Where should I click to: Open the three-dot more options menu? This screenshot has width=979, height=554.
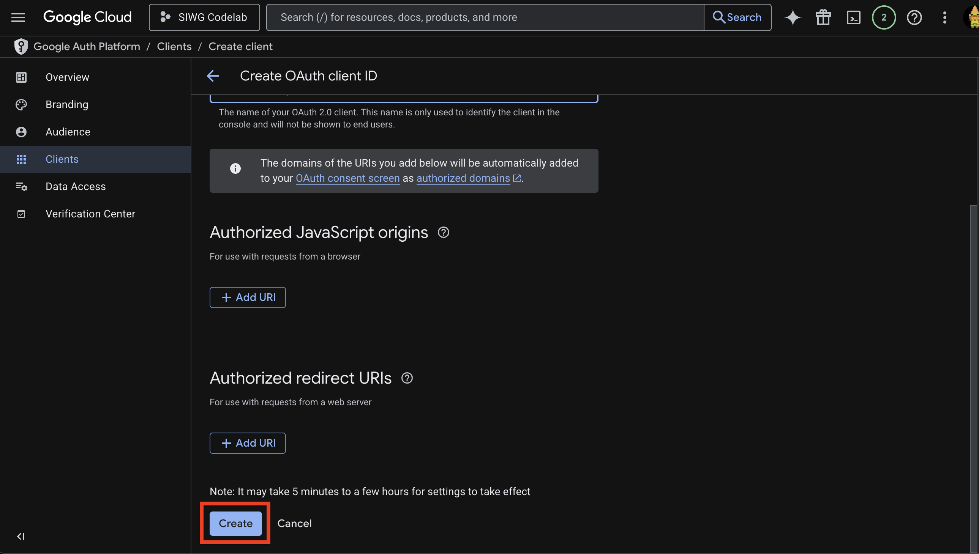coord(945,17)
